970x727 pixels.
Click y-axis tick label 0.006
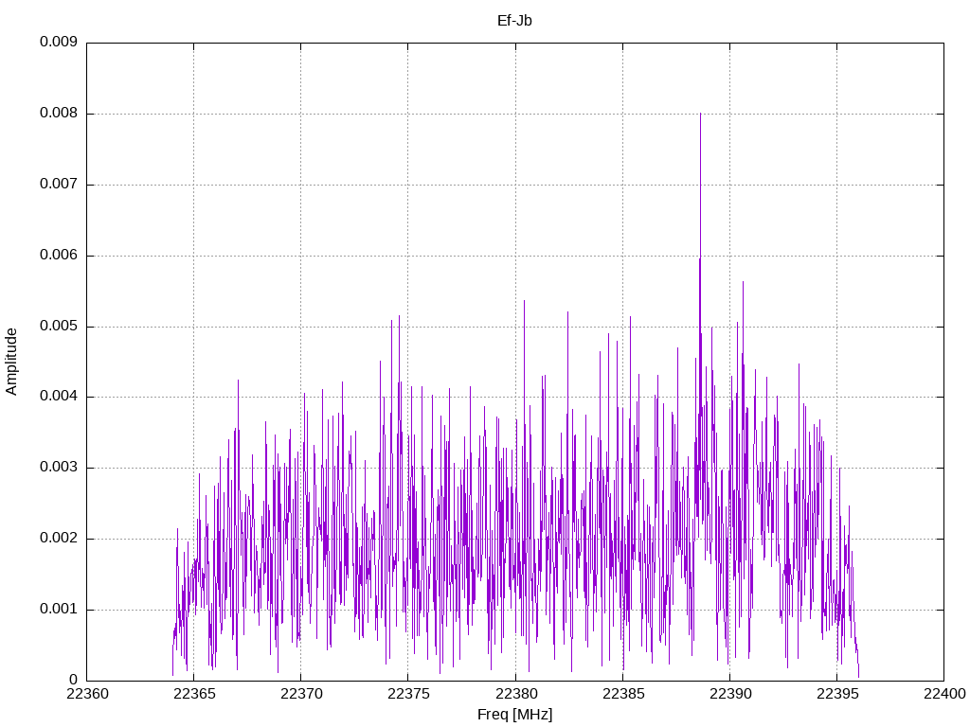[59, 256]
